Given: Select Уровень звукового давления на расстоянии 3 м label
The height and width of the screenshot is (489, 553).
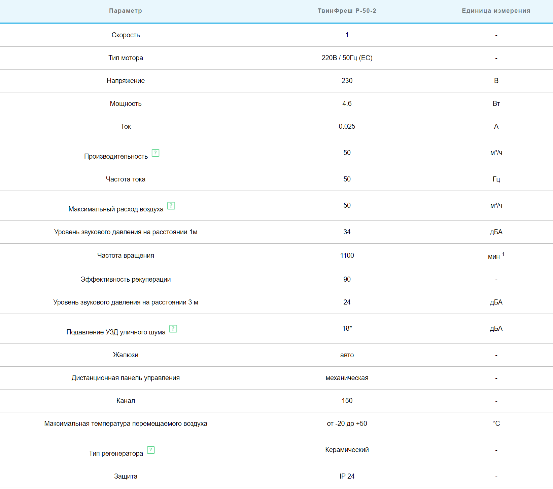Looking at the screenshot, I should point(126,302).
